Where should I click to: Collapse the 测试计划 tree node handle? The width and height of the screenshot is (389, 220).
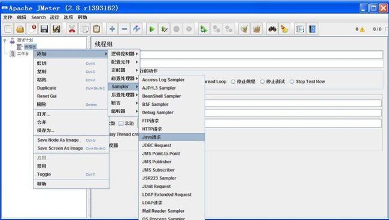5,40
